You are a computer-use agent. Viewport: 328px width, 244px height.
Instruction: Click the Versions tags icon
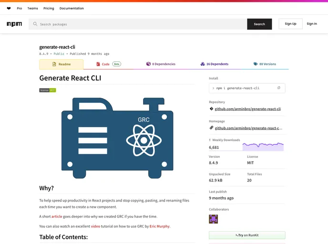(x=256, y=64)
